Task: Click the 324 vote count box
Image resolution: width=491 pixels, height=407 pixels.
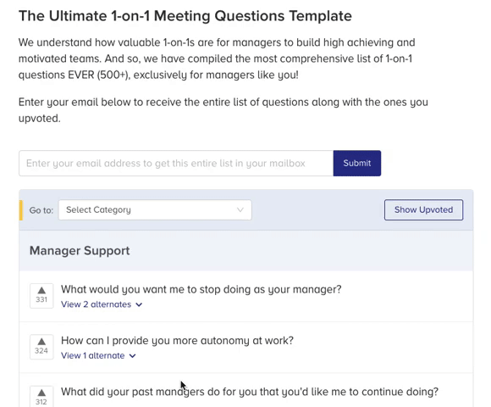Action: pyautogui.click(x=41, y=347)
